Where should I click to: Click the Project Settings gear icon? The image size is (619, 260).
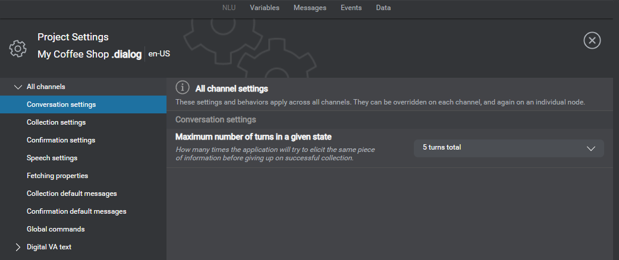18,48
